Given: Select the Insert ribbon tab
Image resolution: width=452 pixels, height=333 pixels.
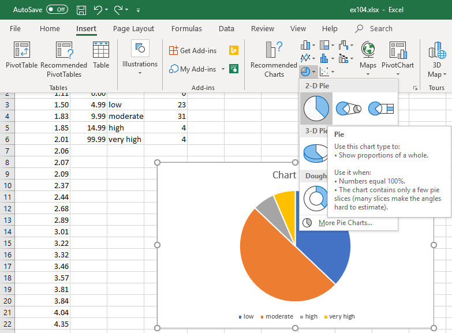Looking at the screenshot, I should click(86, 28).
